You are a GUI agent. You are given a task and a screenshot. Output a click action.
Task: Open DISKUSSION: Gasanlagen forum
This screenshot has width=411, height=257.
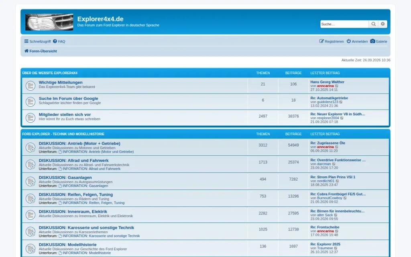[65, 177]
